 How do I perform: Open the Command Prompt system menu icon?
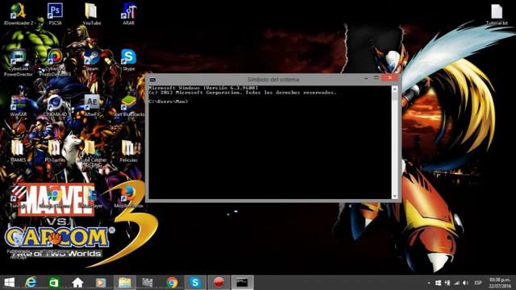pos(152,80)
